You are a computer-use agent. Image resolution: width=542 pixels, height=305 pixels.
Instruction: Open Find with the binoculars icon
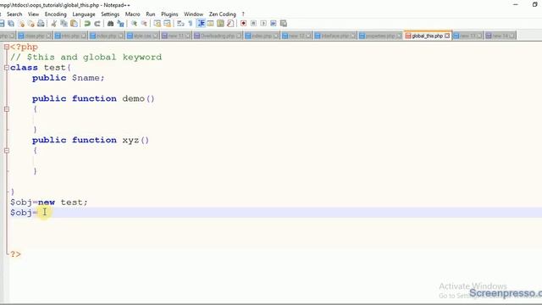tap(111, 24)
